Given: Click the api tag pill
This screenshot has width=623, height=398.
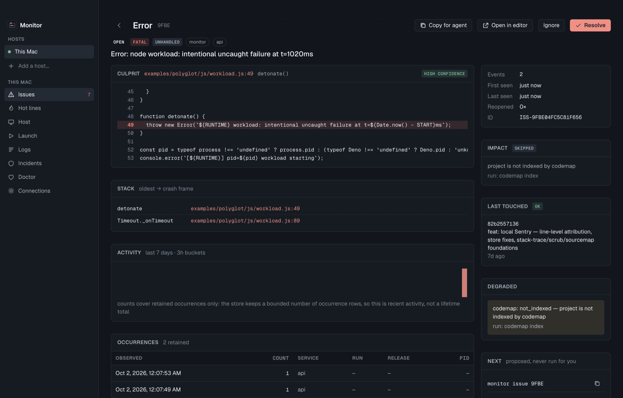Looking at the screenshot, I should [220, 42].
